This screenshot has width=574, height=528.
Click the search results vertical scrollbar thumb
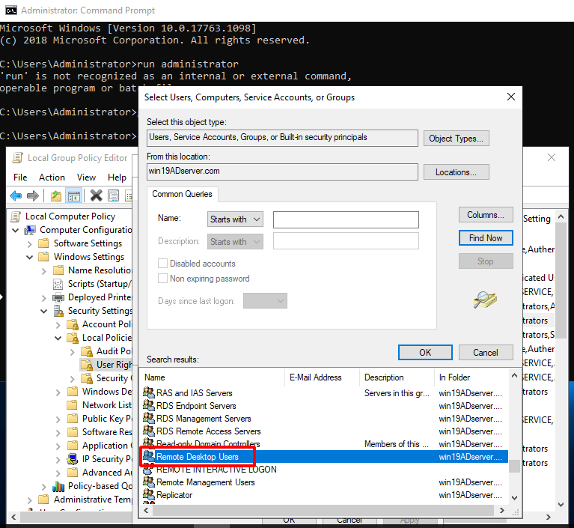click(514, 467)
